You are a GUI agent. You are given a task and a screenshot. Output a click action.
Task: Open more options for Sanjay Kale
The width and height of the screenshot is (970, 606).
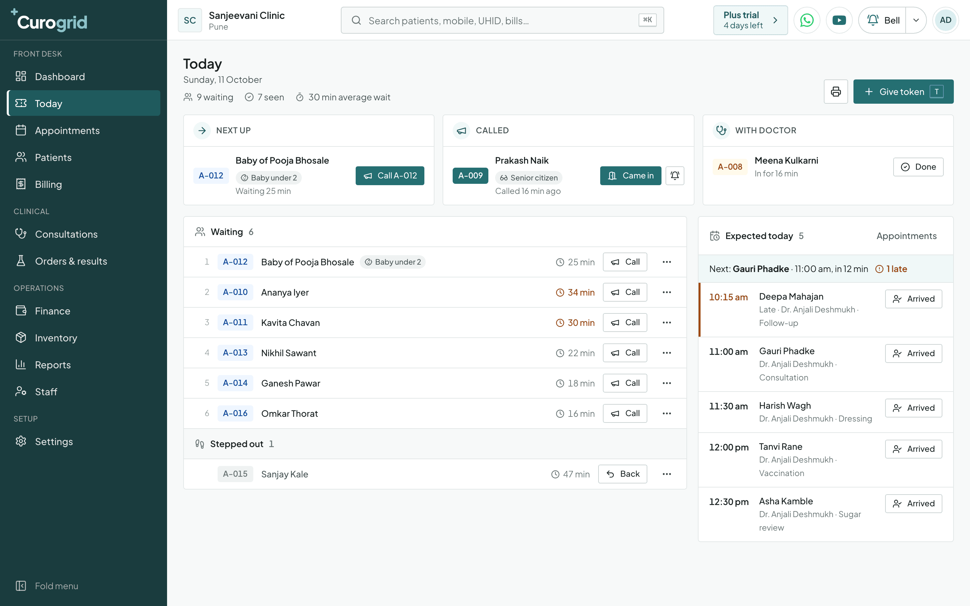click(667, 474)
